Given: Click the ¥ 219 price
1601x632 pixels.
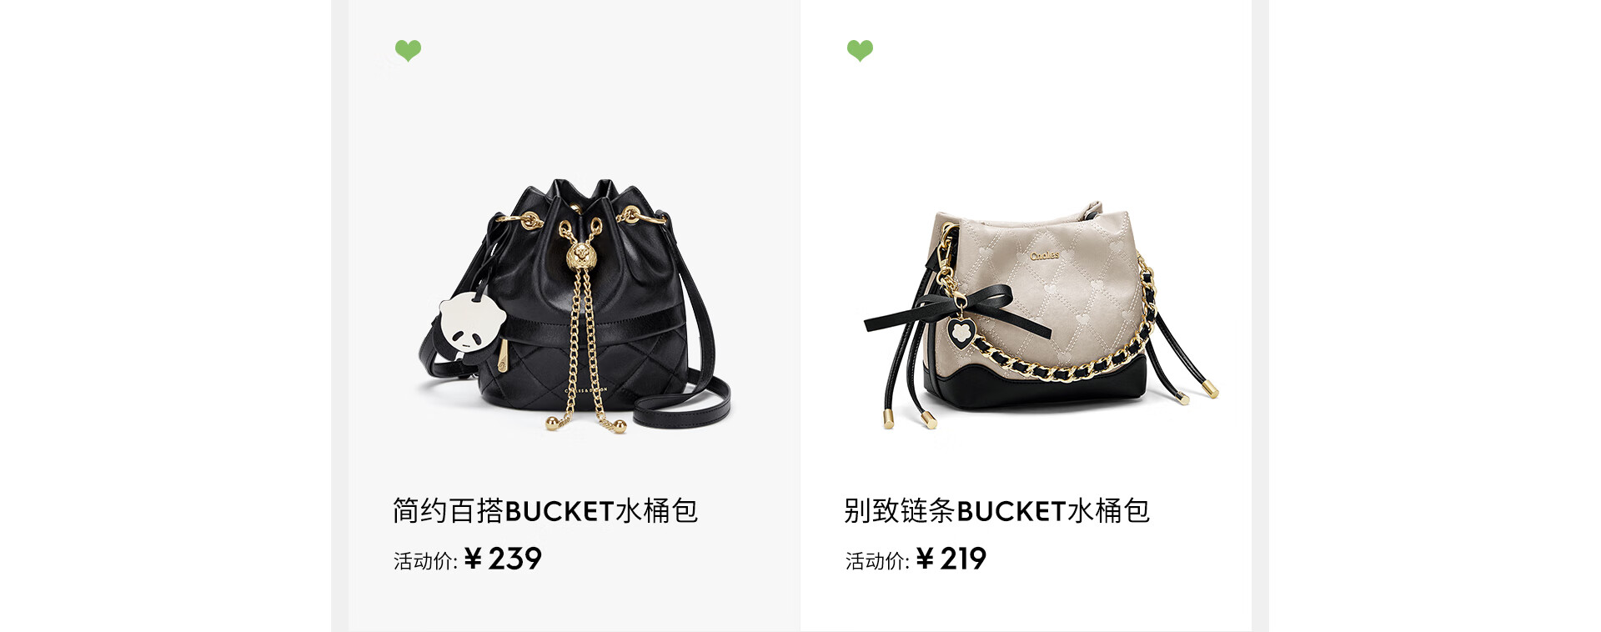Looking at the screenshot, I should [x=951, y=559].
